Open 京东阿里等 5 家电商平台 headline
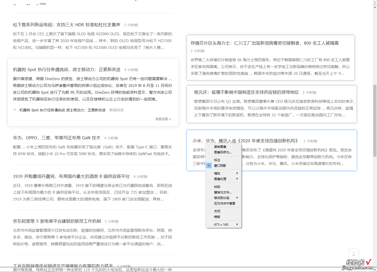 click(57, 221)
